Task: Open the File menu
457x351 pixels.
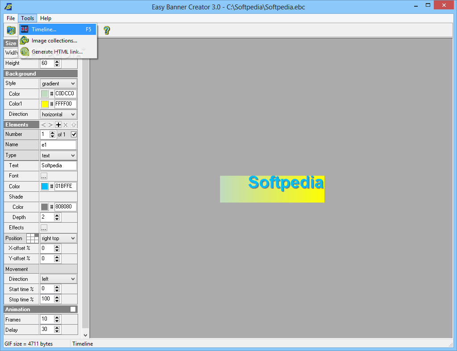Action: (x=11, y=18)
